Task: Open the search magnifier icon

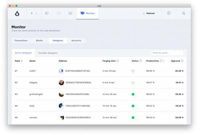Action: pos(184,13)
